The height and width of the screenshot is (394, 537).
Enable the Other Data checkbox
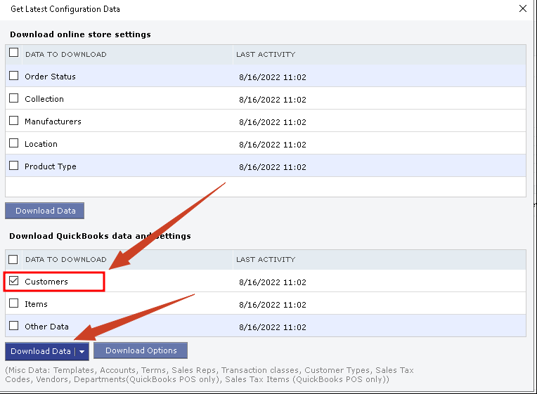pyautogui.click(x=13, y=325)
